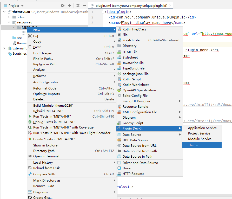Click the Debug bug icon for META-INF tests
Image resolution: width=232 pixels, height=199 pixels.
(30, 122)
